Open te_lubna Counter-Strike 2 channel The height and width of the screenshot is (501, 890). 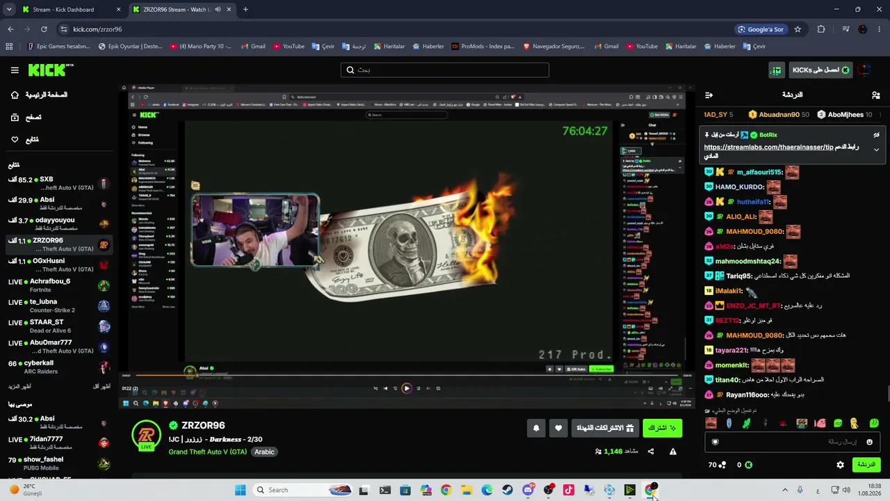(59, 306)
